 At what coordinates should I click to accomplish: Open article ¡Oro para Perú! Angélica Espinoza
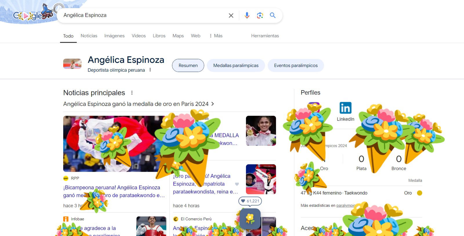(206, 184)
